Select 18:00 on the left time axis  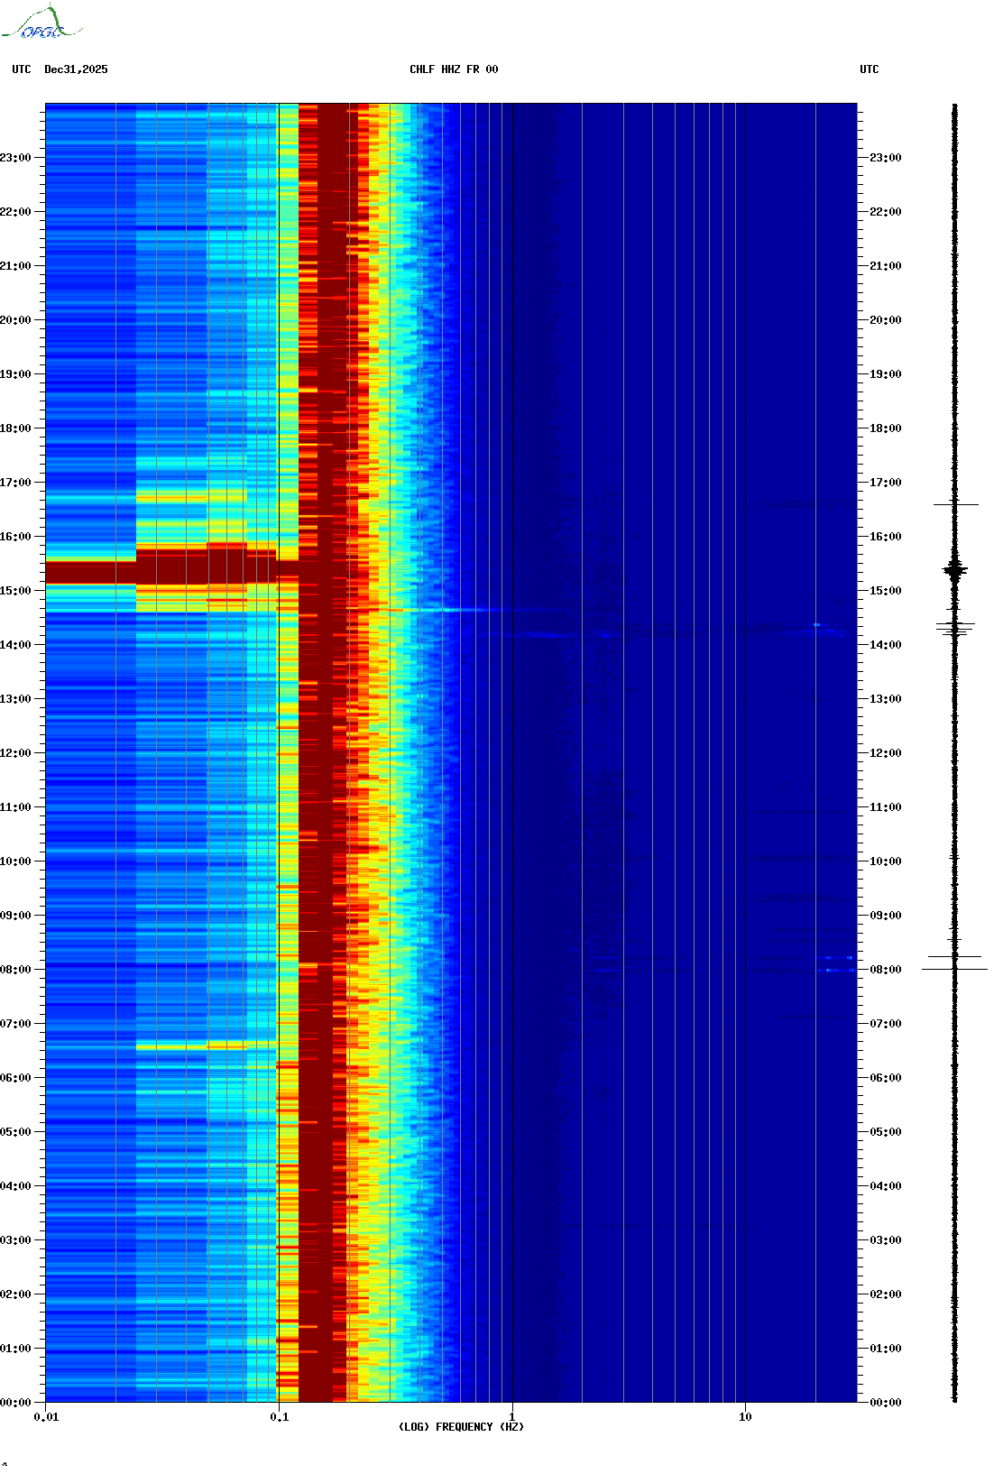click(x=15, y=428)
